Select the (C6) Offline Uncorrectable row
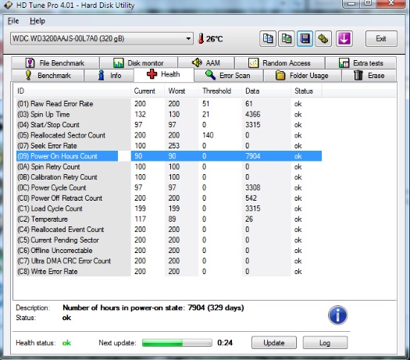Image resolution: width=410 pixels, height=360 pixels. coord(169,250)
